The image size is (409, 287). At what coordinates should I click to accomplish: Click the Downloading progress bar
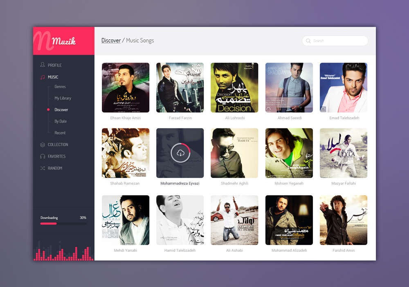coord(63,224)
